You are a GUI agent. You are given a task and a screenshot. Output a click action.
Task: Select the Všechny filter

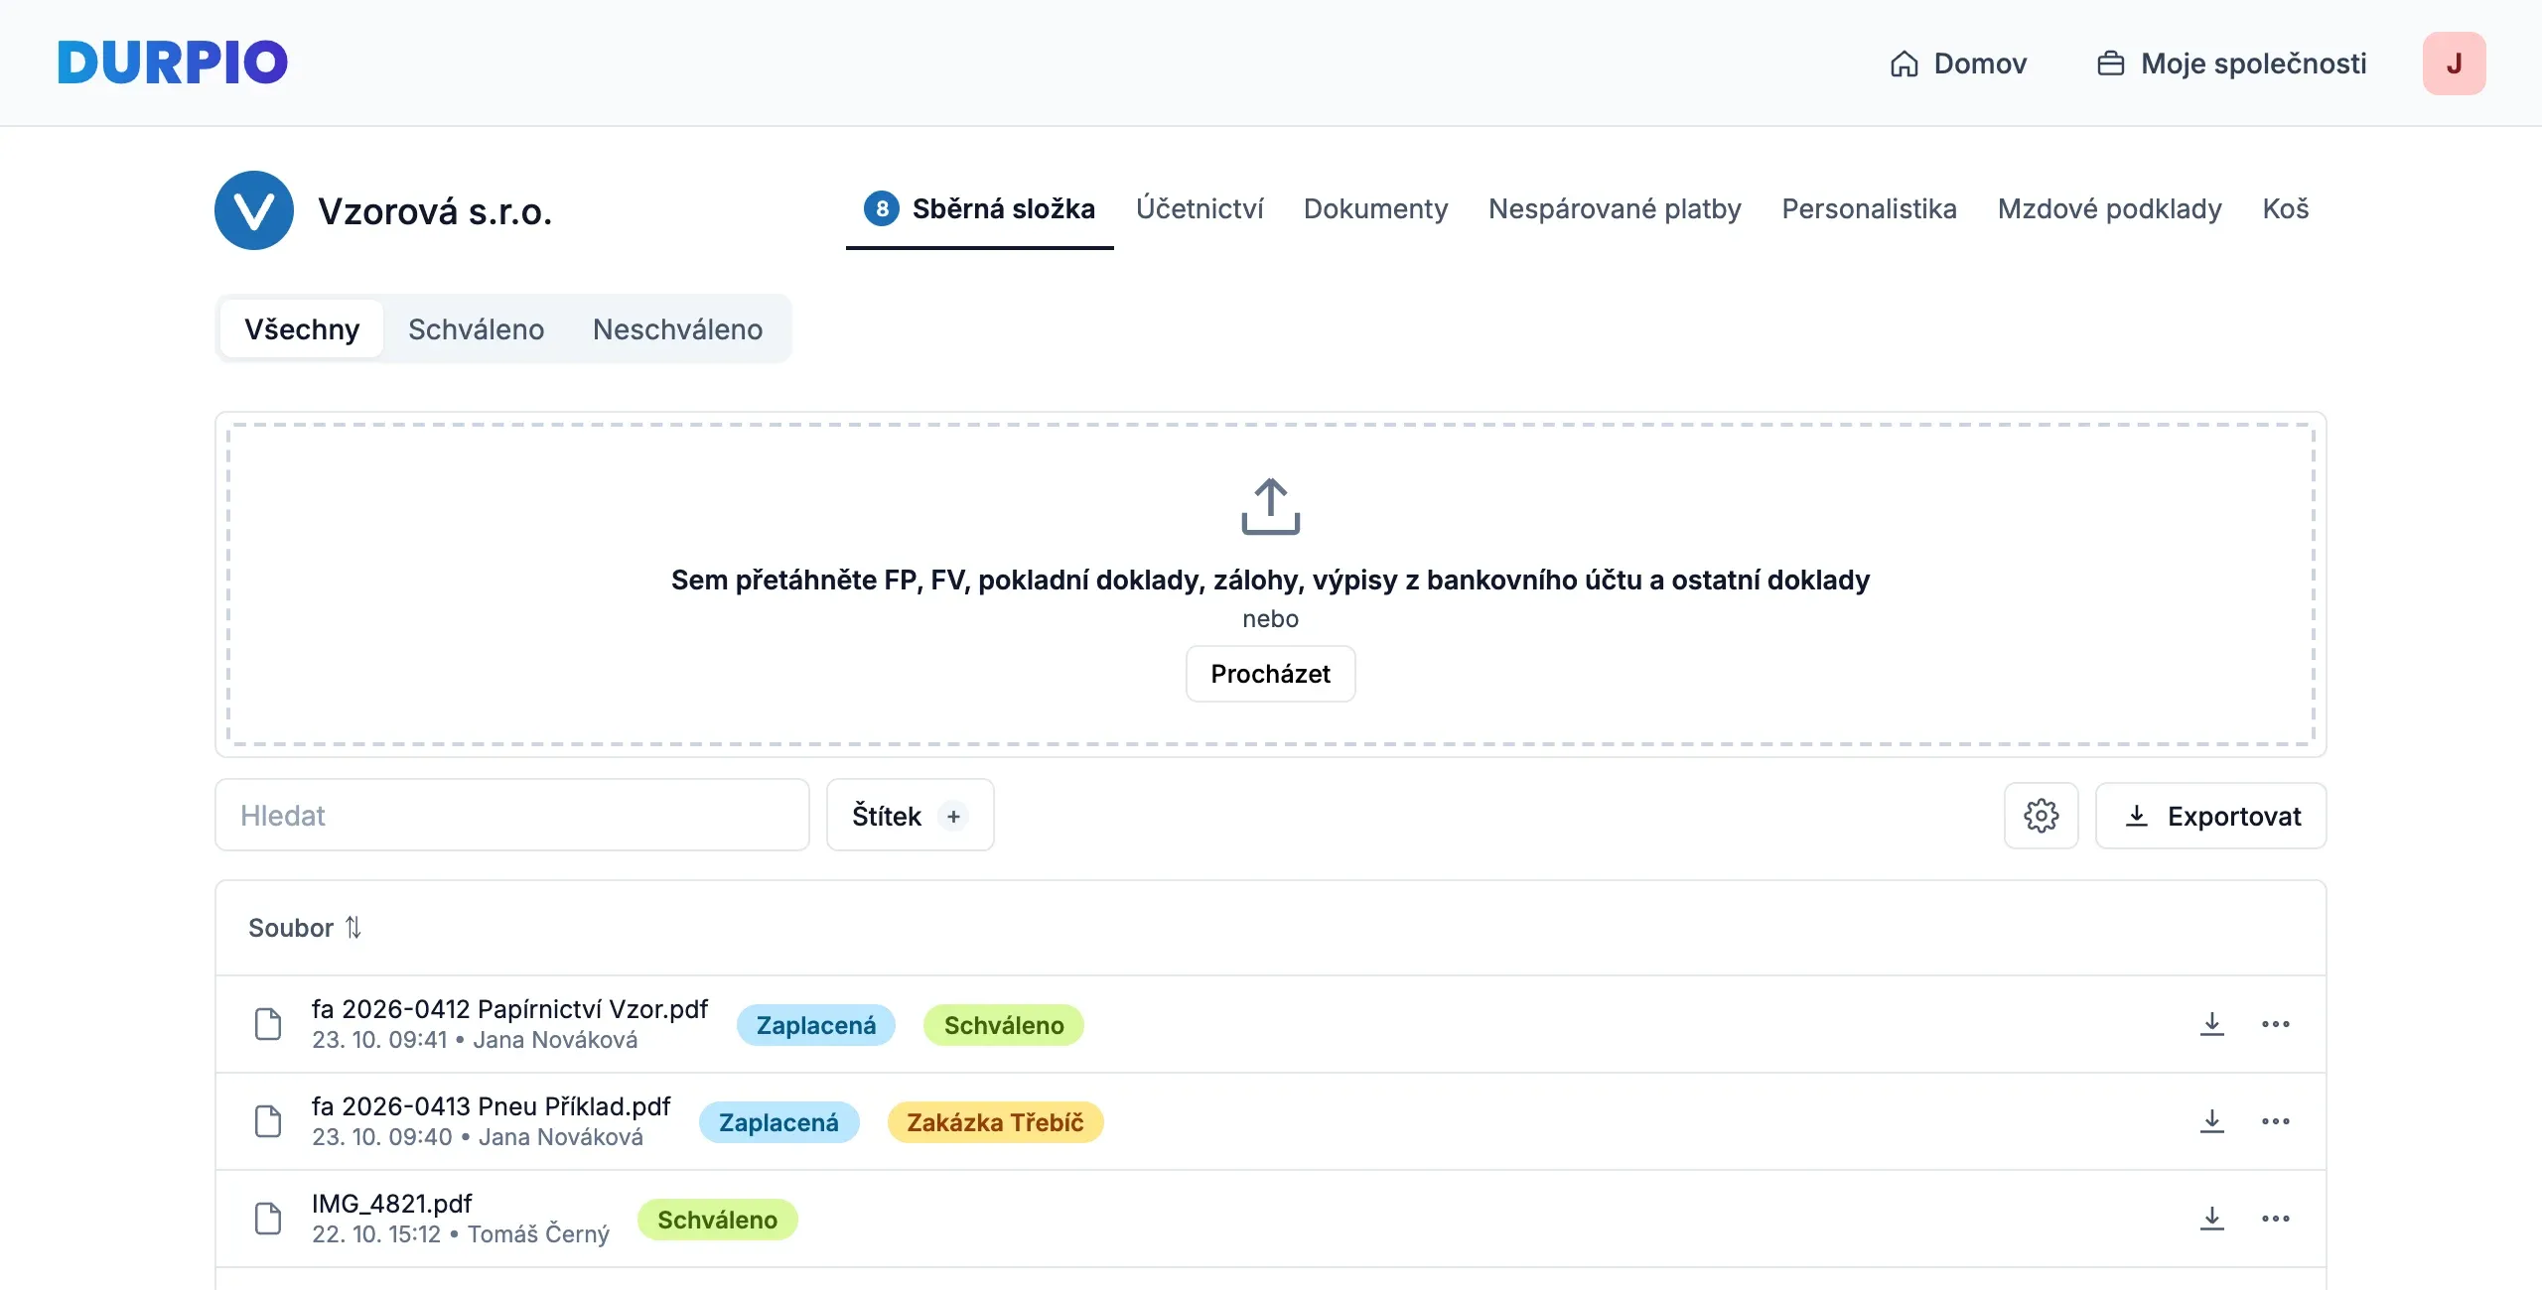tap(302, 329)
